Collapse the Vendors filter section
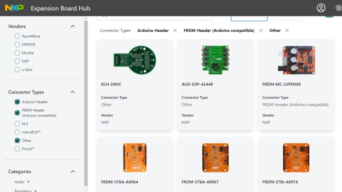 coord(73,27)
